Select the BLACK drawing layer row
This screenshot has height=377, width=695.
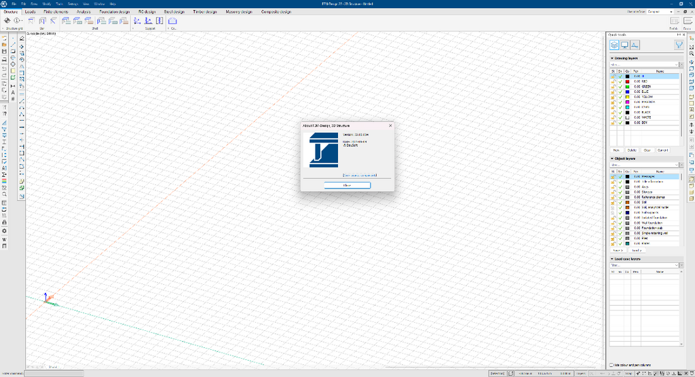click(645, 112)
